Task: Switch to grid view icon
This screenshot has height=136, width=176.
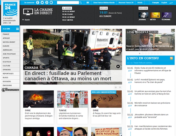Action: [116, 88]
